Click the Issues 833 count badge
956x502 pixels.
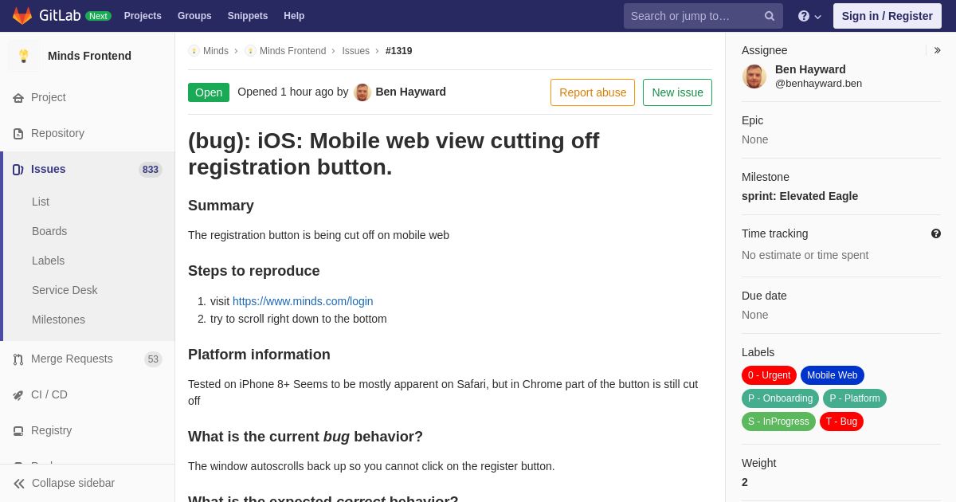(151, 170)
